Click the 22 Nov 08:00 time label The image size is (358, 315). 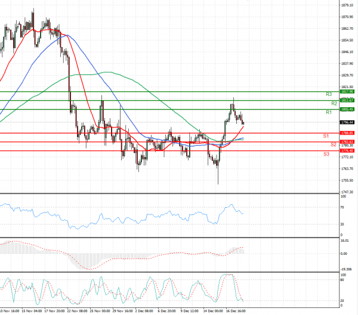click(77, 311)
